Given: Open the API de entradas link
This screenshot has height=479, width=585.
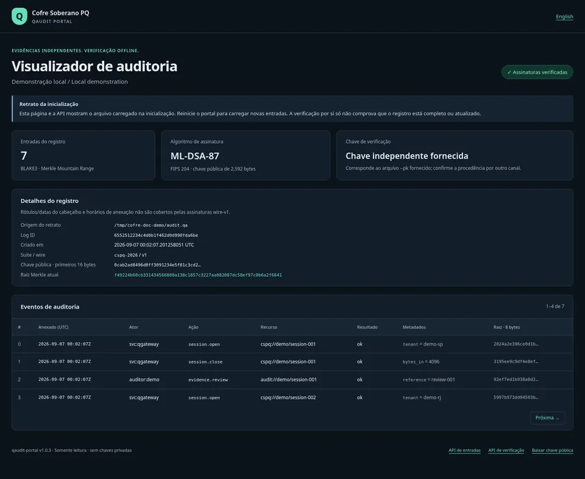Looking at the screenshot, I should 464,450.
